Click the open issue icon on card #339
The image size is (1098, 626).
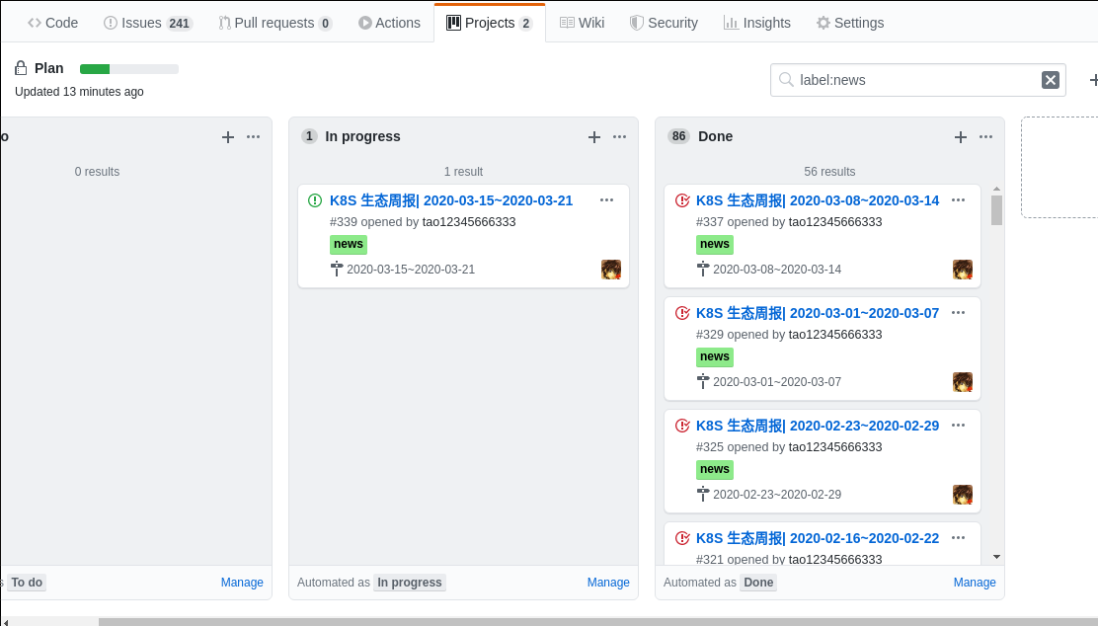pos(315,200)
